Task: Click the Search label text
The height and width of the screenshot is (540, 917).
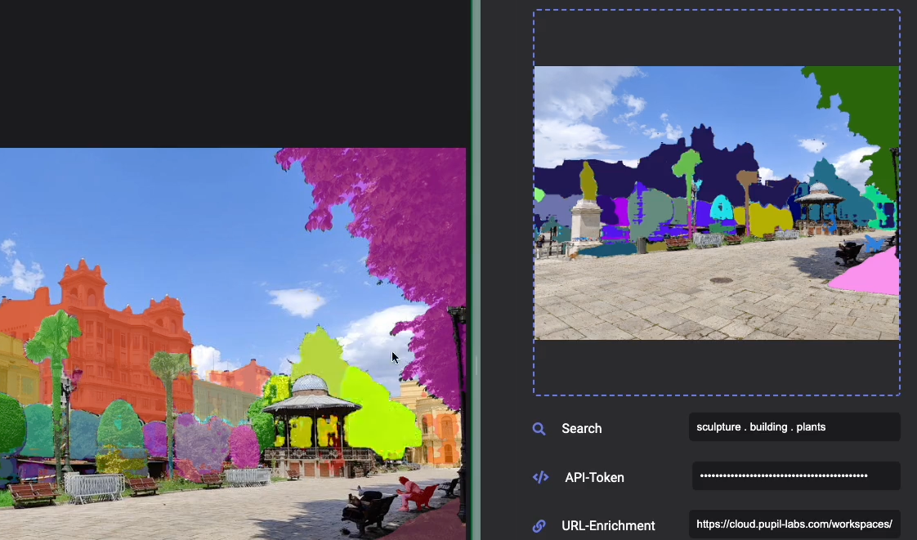Action: click(x=581, y=429)
